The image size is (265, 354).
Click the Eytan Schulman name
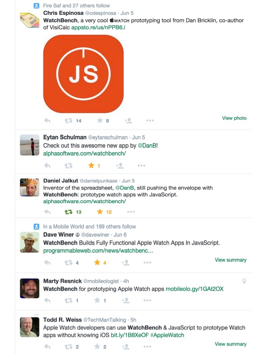65,137
